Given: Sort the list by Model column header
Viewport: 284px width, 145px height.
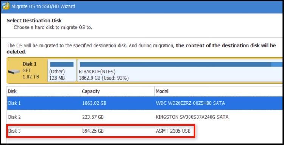Looking at the screenshot, I should (x=218, y=91).
